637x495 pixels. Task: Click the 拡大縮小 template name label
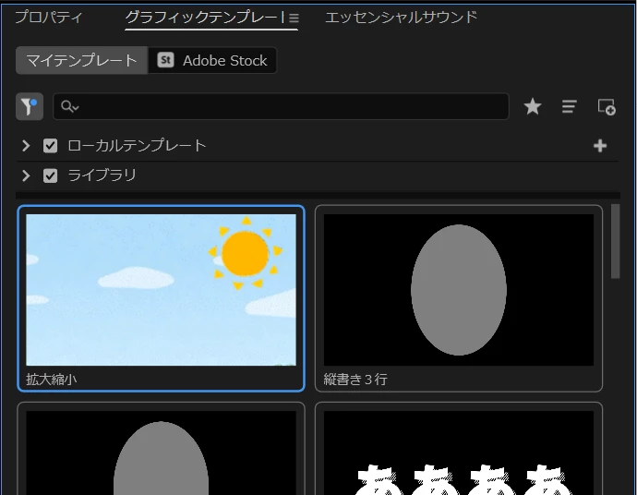tap(52, 380)
